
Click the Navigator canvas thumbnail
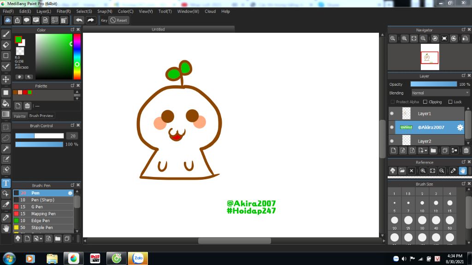pyautogui.click(x=430, y=57)
